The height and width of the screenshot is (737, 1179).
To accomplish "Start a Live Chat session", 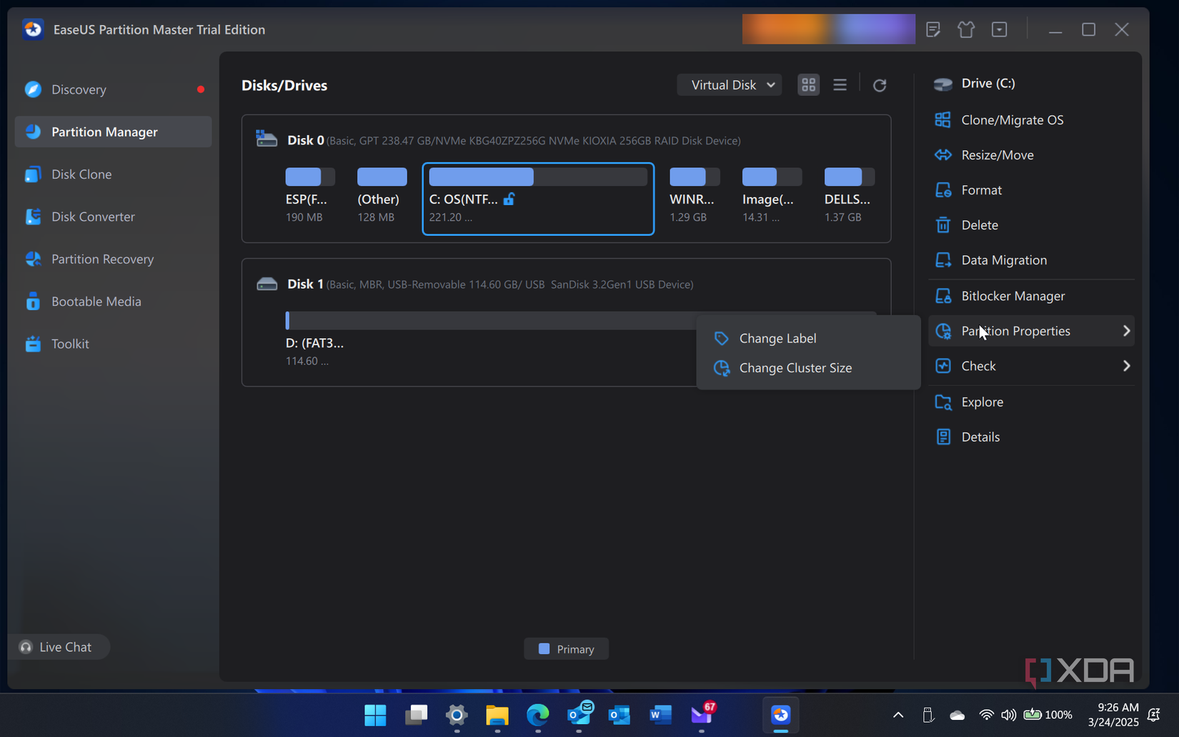I will click(x=59, y=646).
